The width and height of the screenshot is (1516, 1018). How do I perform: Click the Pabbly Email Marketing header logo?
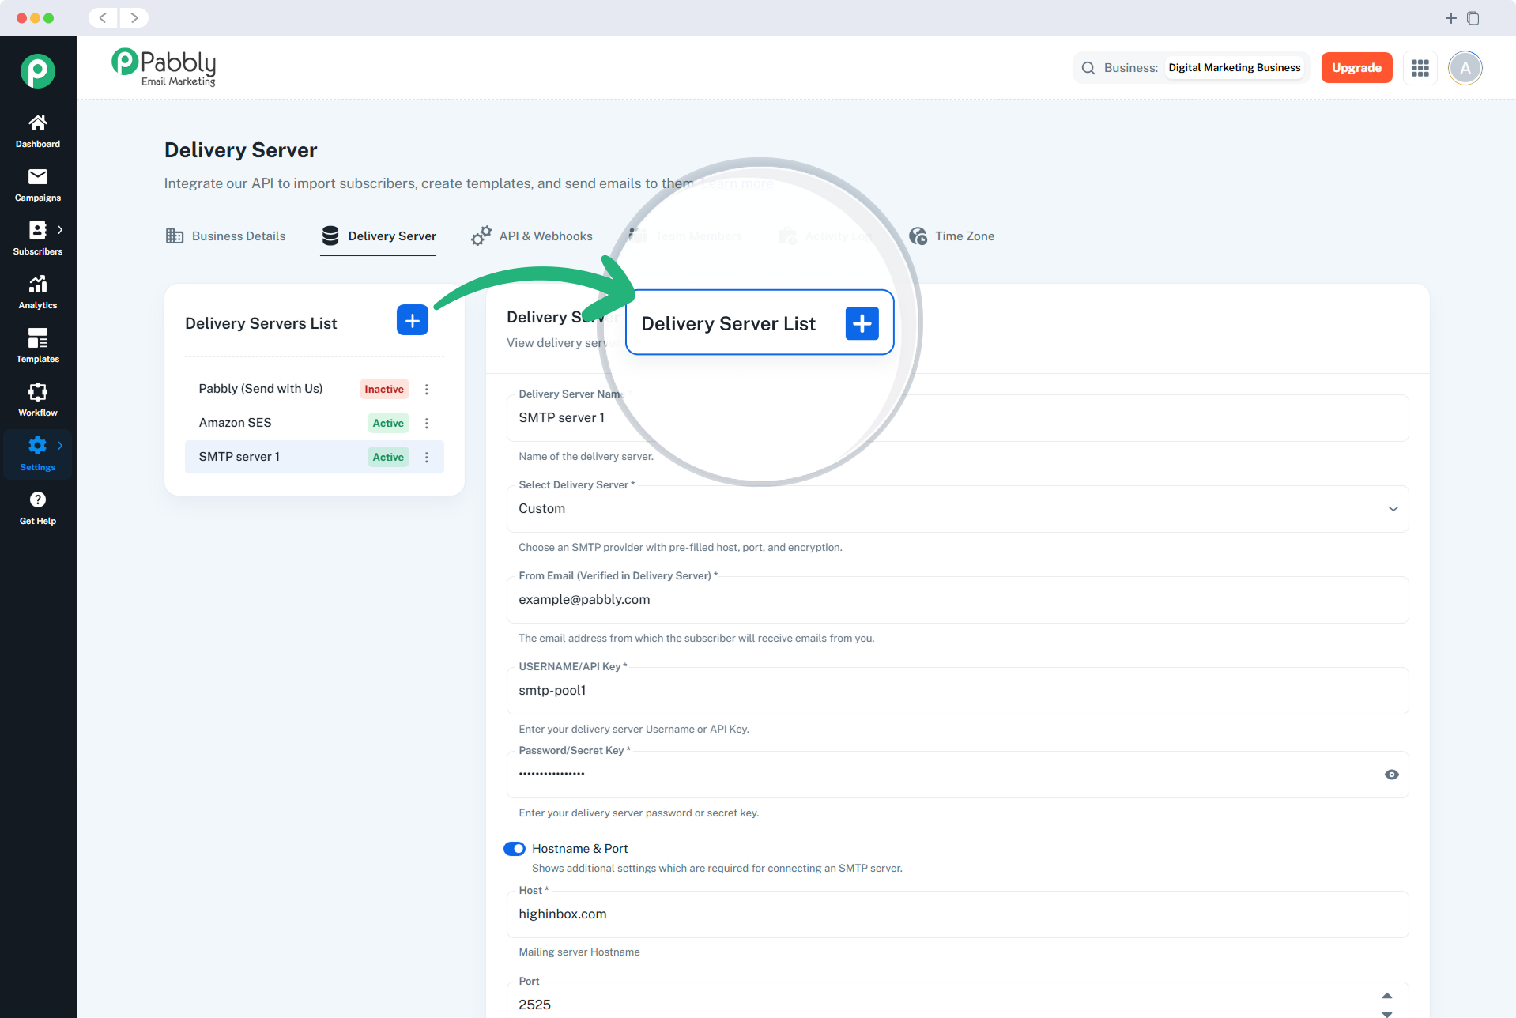point(164,67)
